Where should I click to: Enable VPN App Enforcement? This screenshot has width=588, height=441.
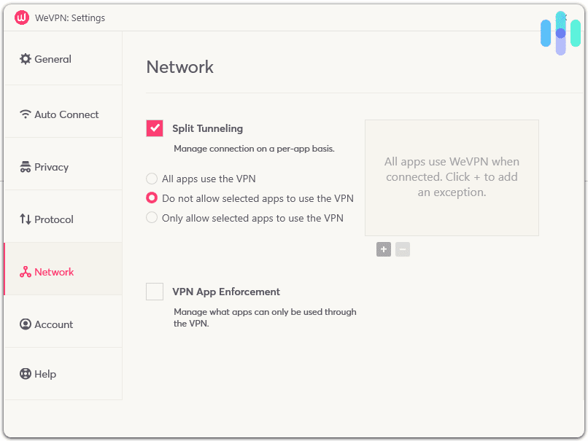(154, 291)
